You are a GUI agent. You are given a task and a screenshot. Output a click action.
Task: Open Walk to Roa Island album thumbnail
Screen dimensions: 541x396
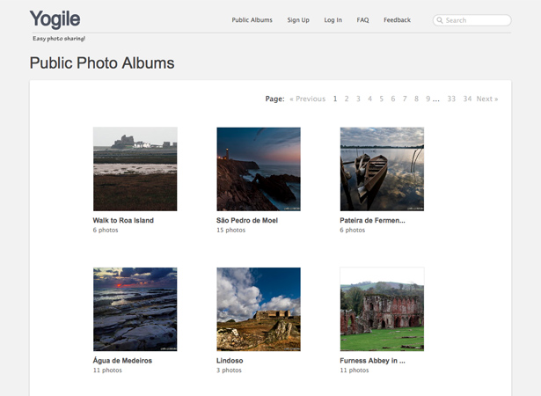135,169
